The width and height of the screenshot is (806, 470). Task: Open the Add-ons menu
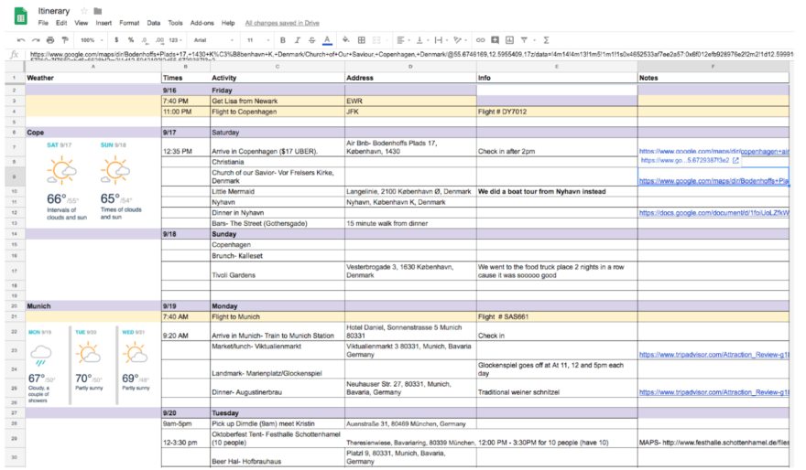click(x=201, y=23)
